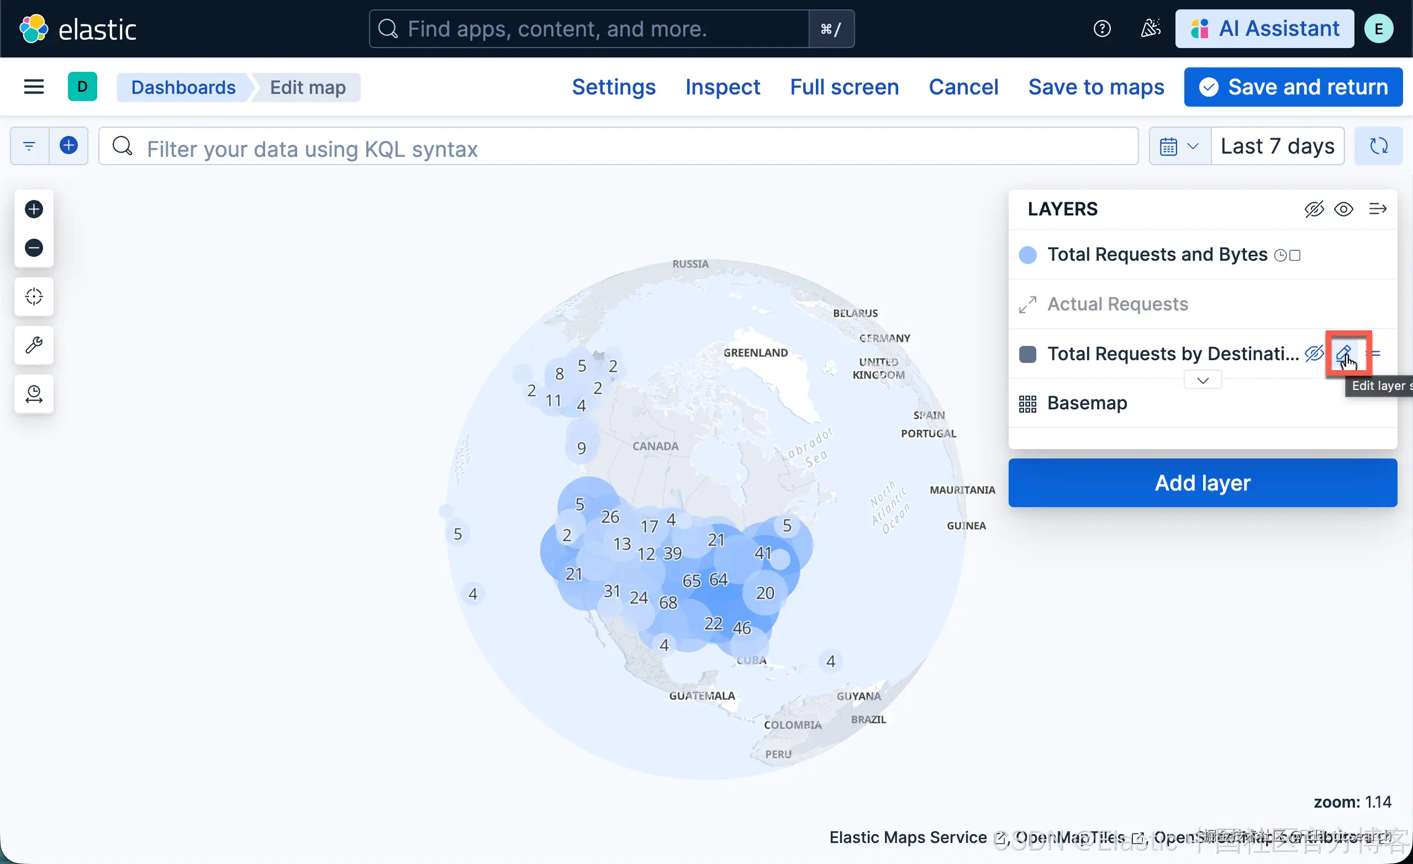The height and width of the screenshot is (864, 1413).
Task: Click the fit to data bounds icon
Action: coord(34,297)
